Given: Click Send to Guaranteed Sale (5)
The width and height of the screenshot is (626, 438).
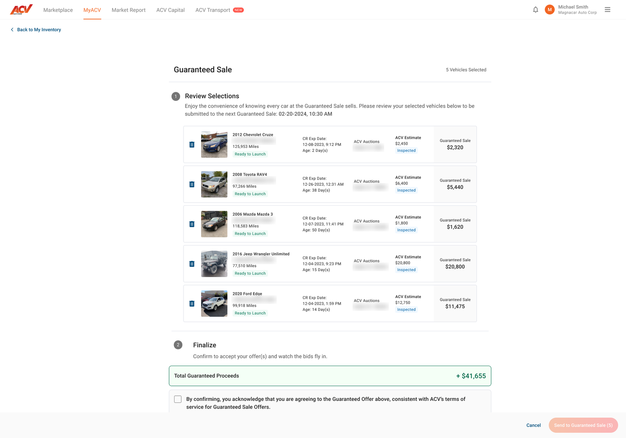Looking at the screenshot, I should pyautogui.click(x=583, y=425).
